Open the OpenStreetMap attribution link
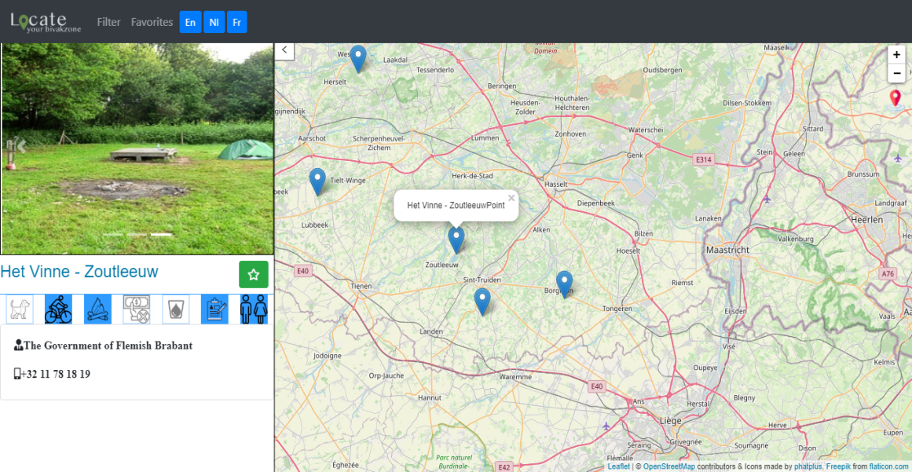The width and height of the screenshot is (912, 472). [668, 467]
